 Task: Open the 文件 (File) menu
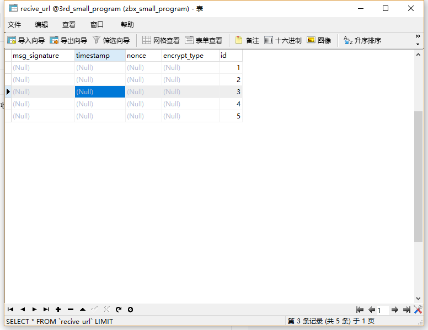point(14,25)
